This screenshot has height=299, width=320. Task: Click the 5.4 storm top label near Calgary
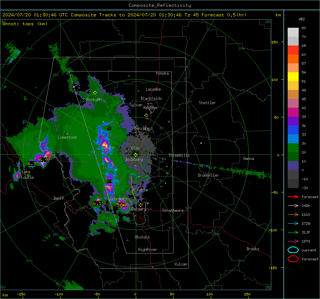[x=121, y=205]
